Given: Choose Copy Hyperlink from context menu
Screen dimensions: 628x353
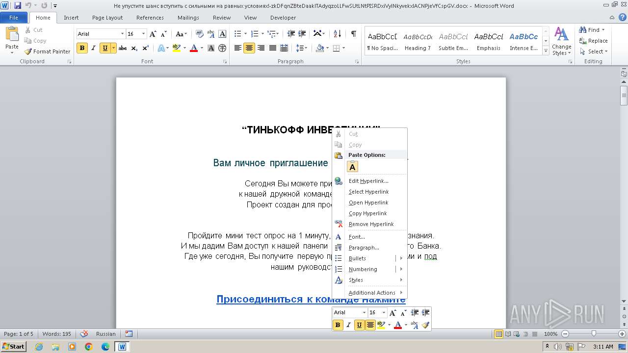Looking at the screenshot, I should [370, 213].
